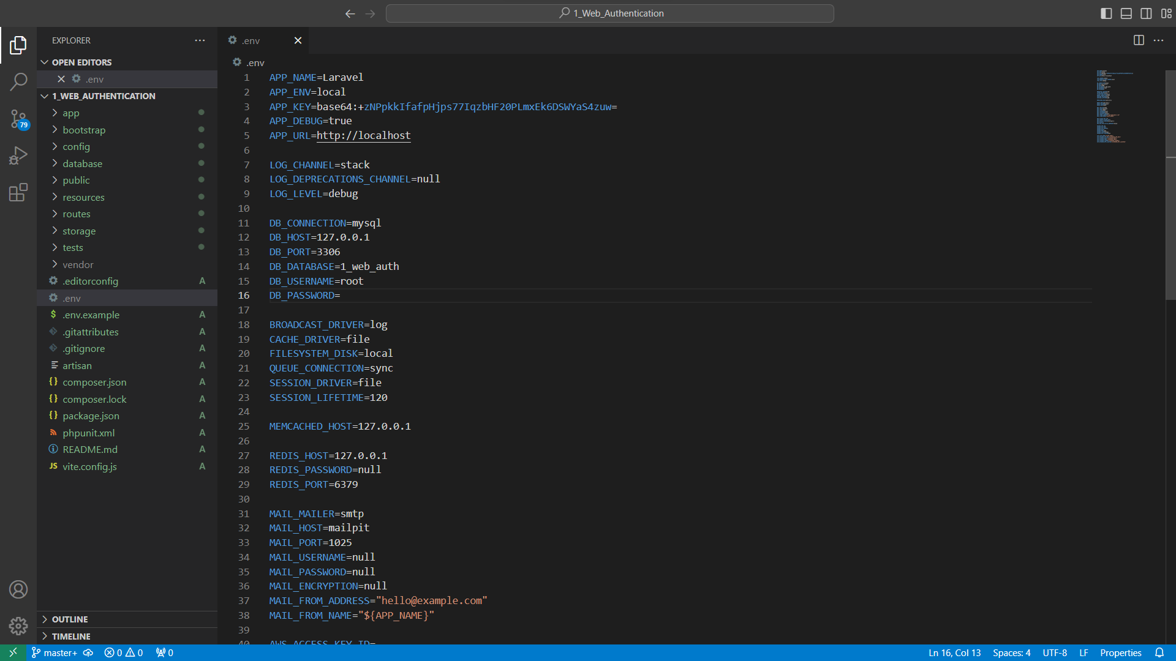Toggle the primary side bar visibility
The height and width of the screenshot is (661, 1176).
[x=1106, y=13]
